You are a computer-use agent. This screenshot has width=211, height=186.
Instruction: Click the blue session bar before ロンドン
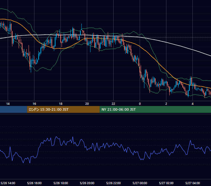click(14, 109)
